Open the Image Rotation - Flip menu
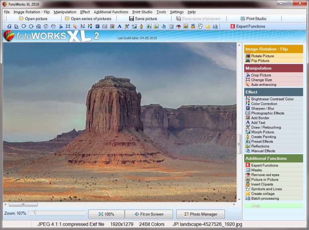309x230 pixels. click(31, 12)
